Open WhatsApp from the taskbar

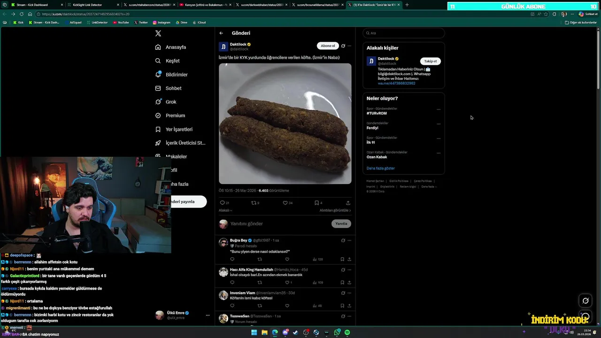pyautogui.click(x=337, y=332)
